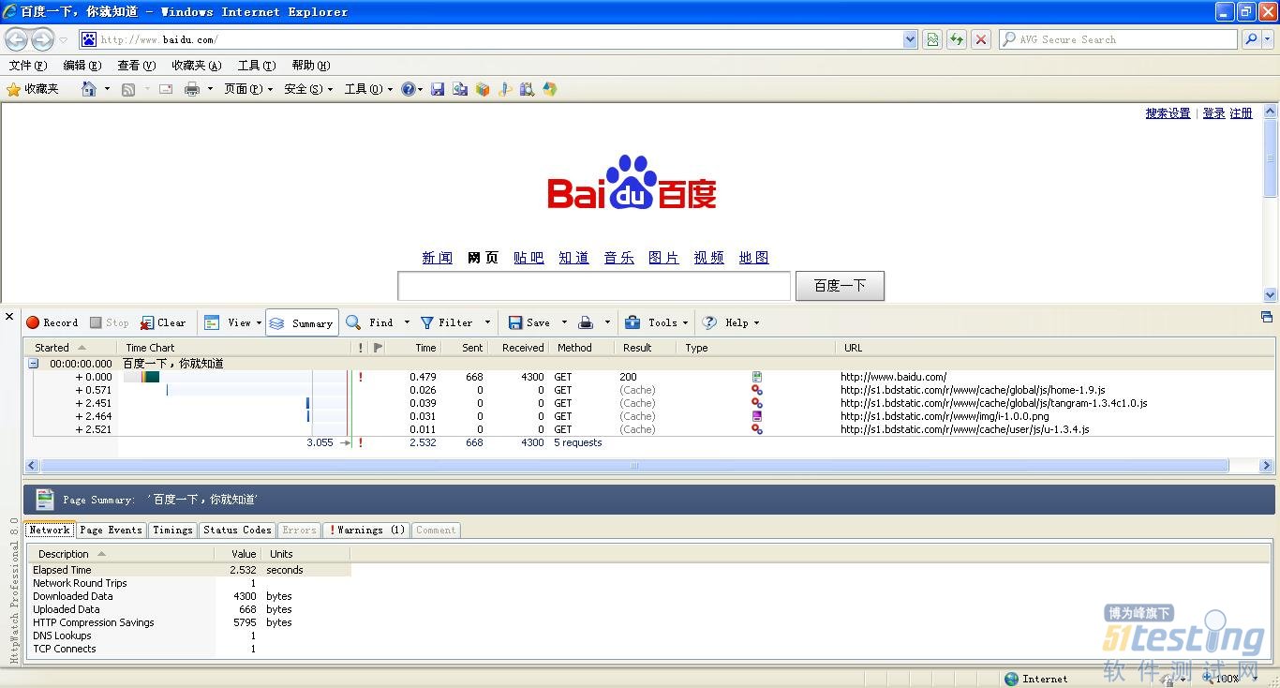Screen dimensions: 1280x688
Task: Click the floppy disk icon in command bar
Action: (x=438, y=89)
